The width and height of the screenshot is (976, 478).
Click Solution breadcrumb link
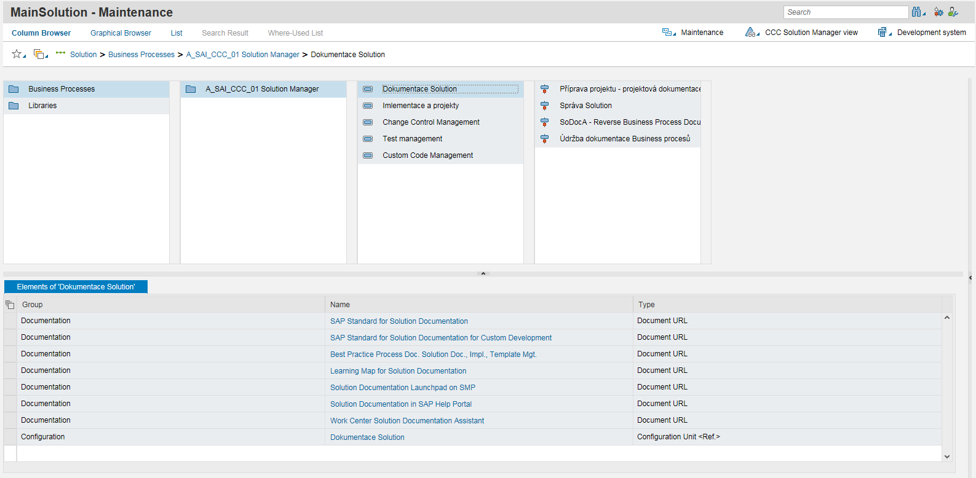pos(83,55)
